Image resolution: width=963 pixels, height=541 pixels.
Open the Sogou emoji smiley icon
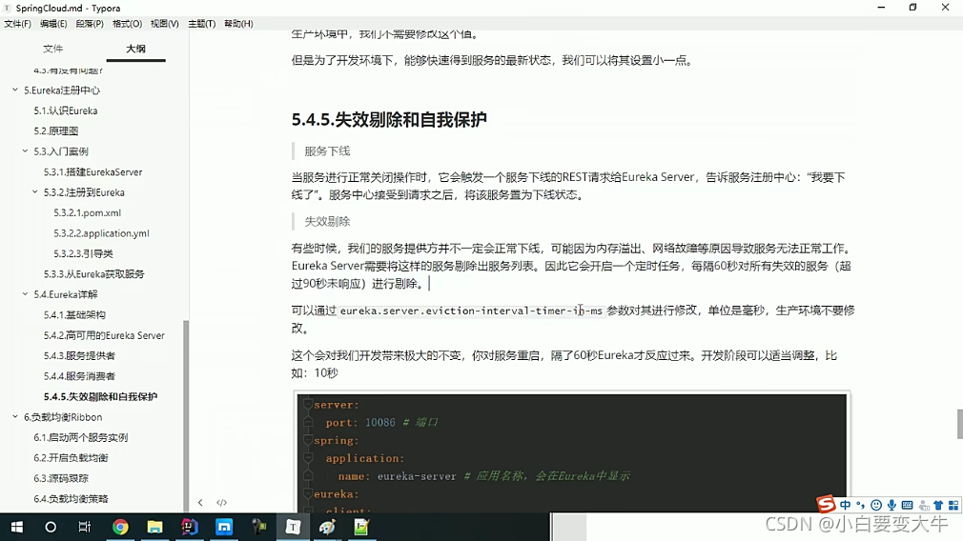(x=876, y=505)
